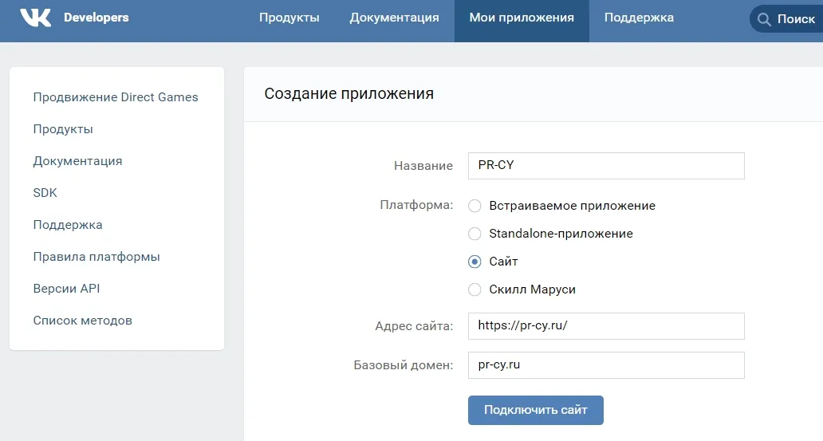Viewport: 823px width, 441px height.
Task: Select the Standalone-приложение radio button
Action: coord(475,234)
